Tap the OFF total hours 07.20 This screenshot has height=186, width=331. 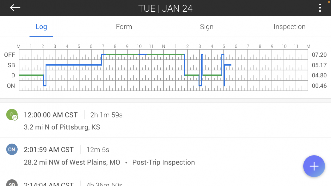319,55
